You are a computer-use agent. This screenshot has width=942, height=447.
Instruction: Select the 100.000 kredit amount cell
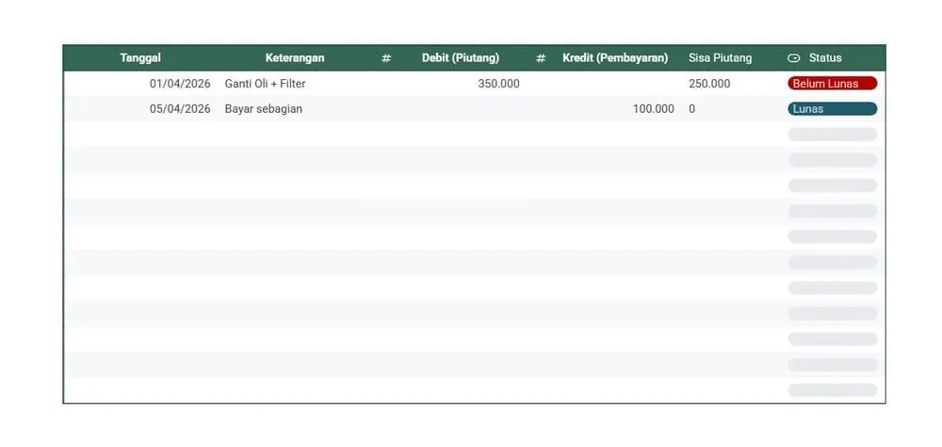653,109
